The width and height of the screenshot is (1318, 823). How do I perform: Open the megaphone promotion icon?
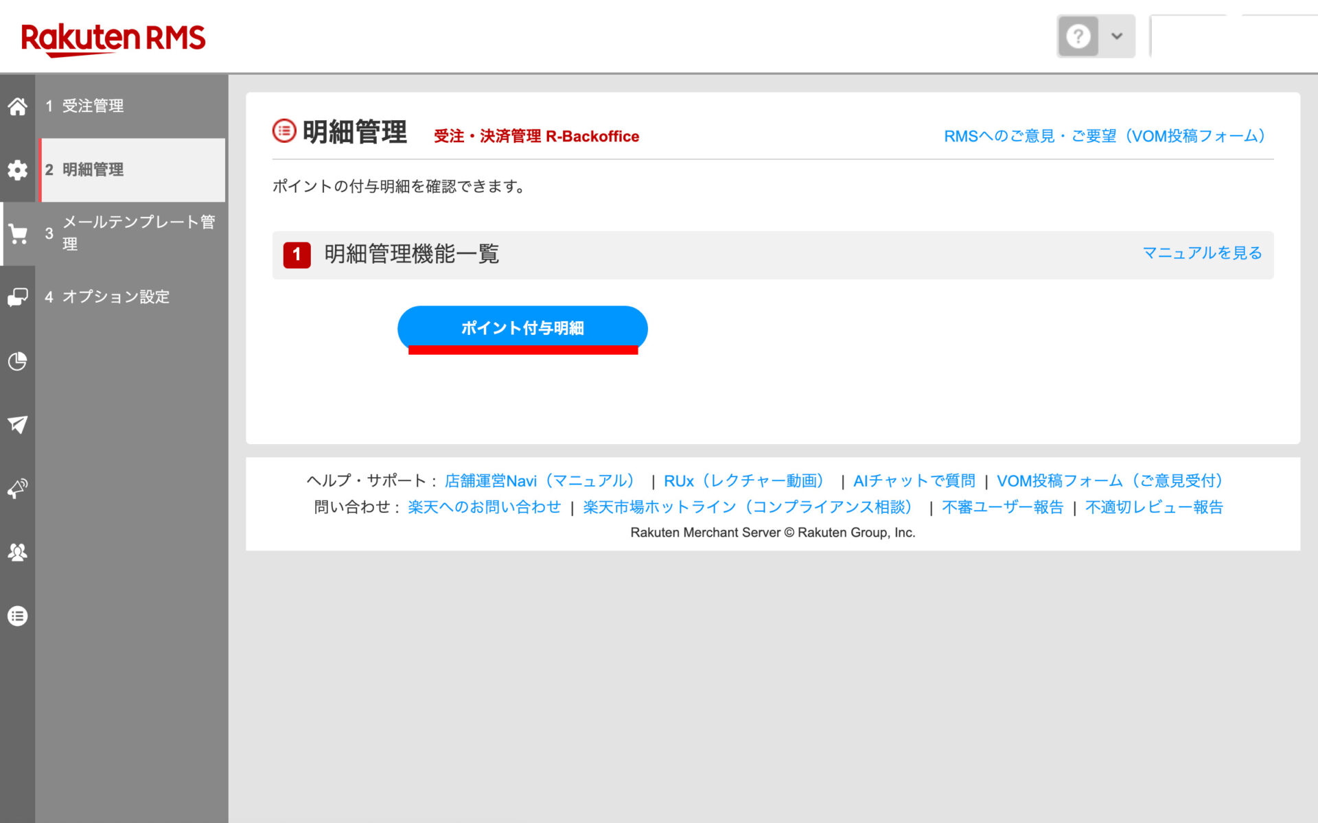(x=17, y=489)
